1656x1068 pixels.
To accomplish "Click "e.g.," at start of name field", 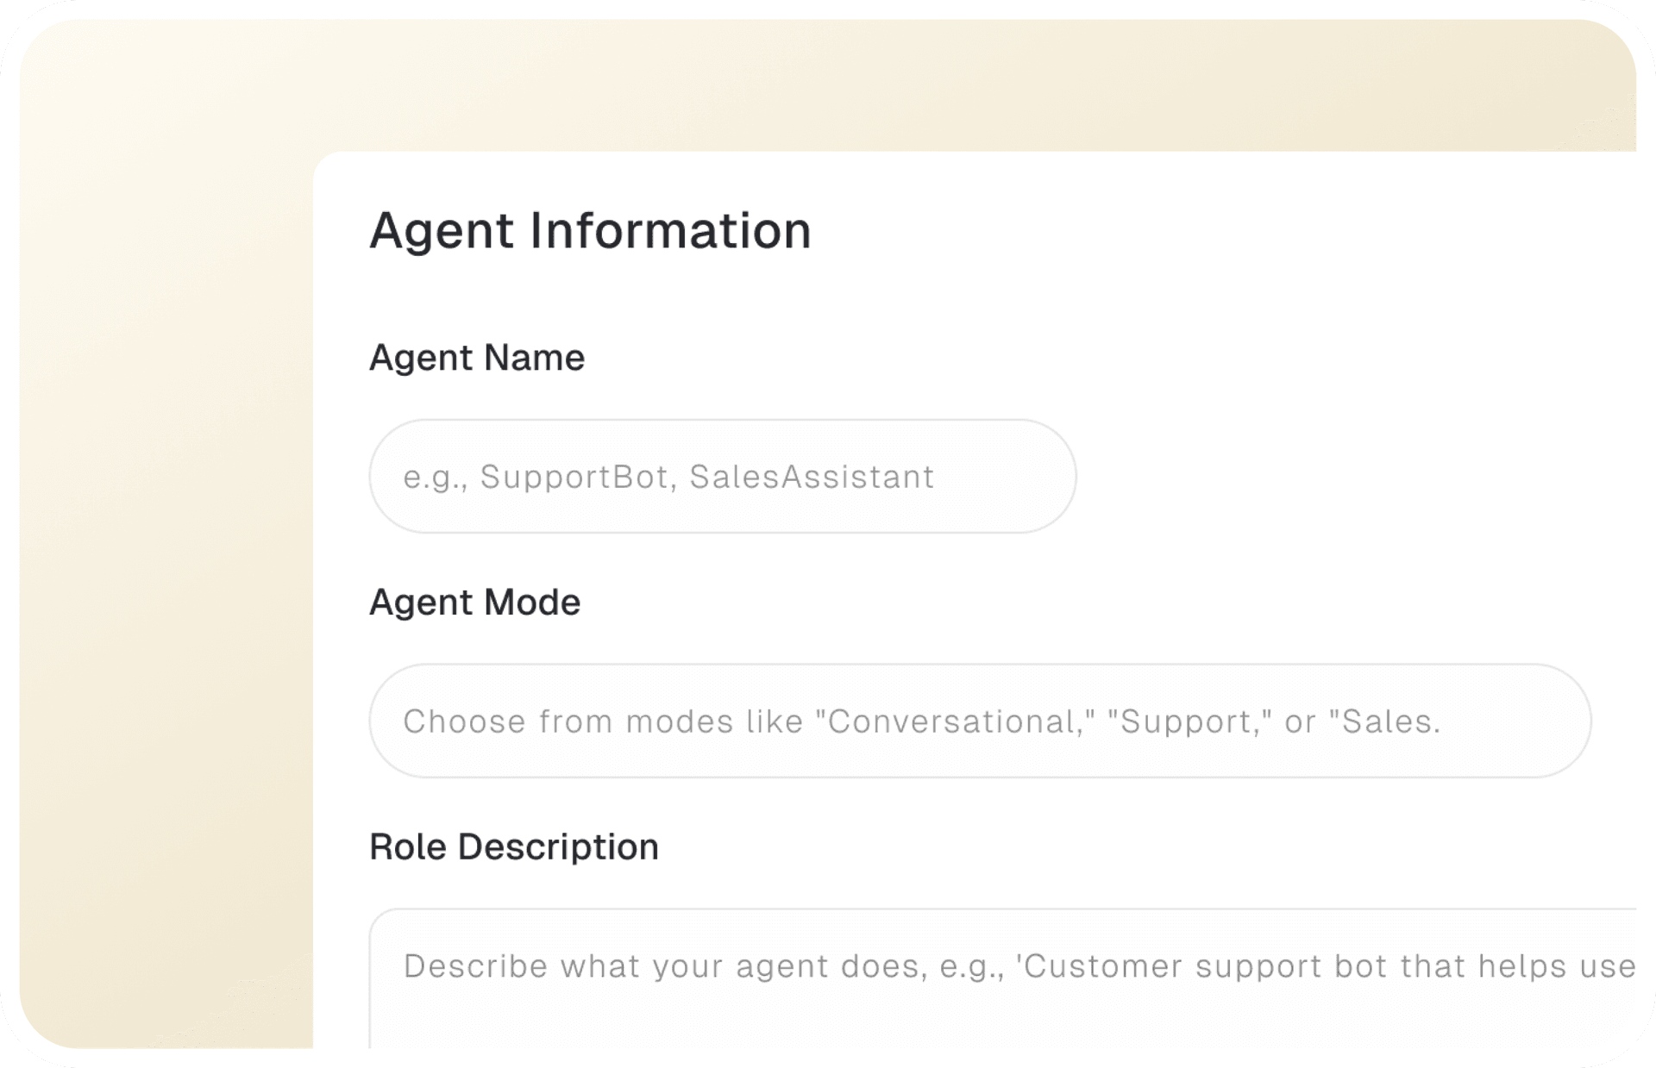I will (436, 478).
